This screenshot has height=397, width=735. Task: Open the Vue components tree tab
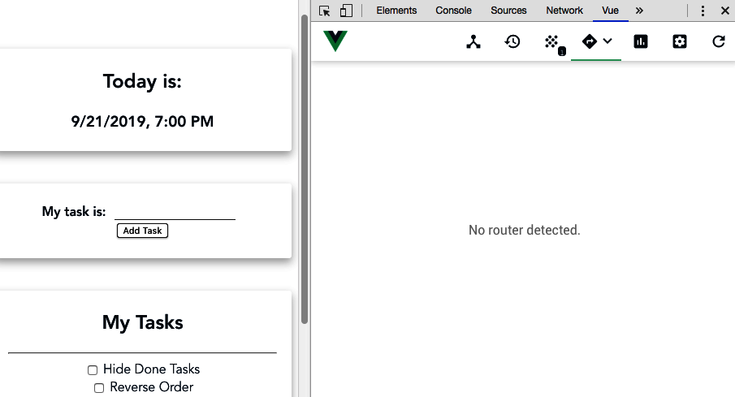tap(473, 41)
